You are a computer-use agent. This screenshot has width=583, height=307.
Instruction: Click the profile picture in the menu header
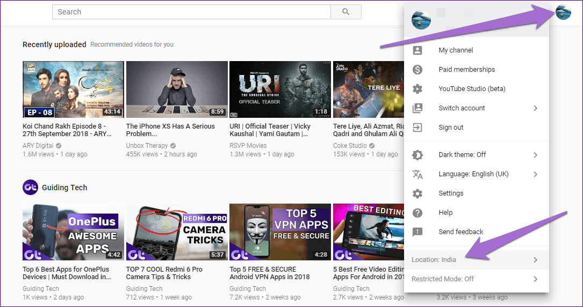(x=421, y=20)
